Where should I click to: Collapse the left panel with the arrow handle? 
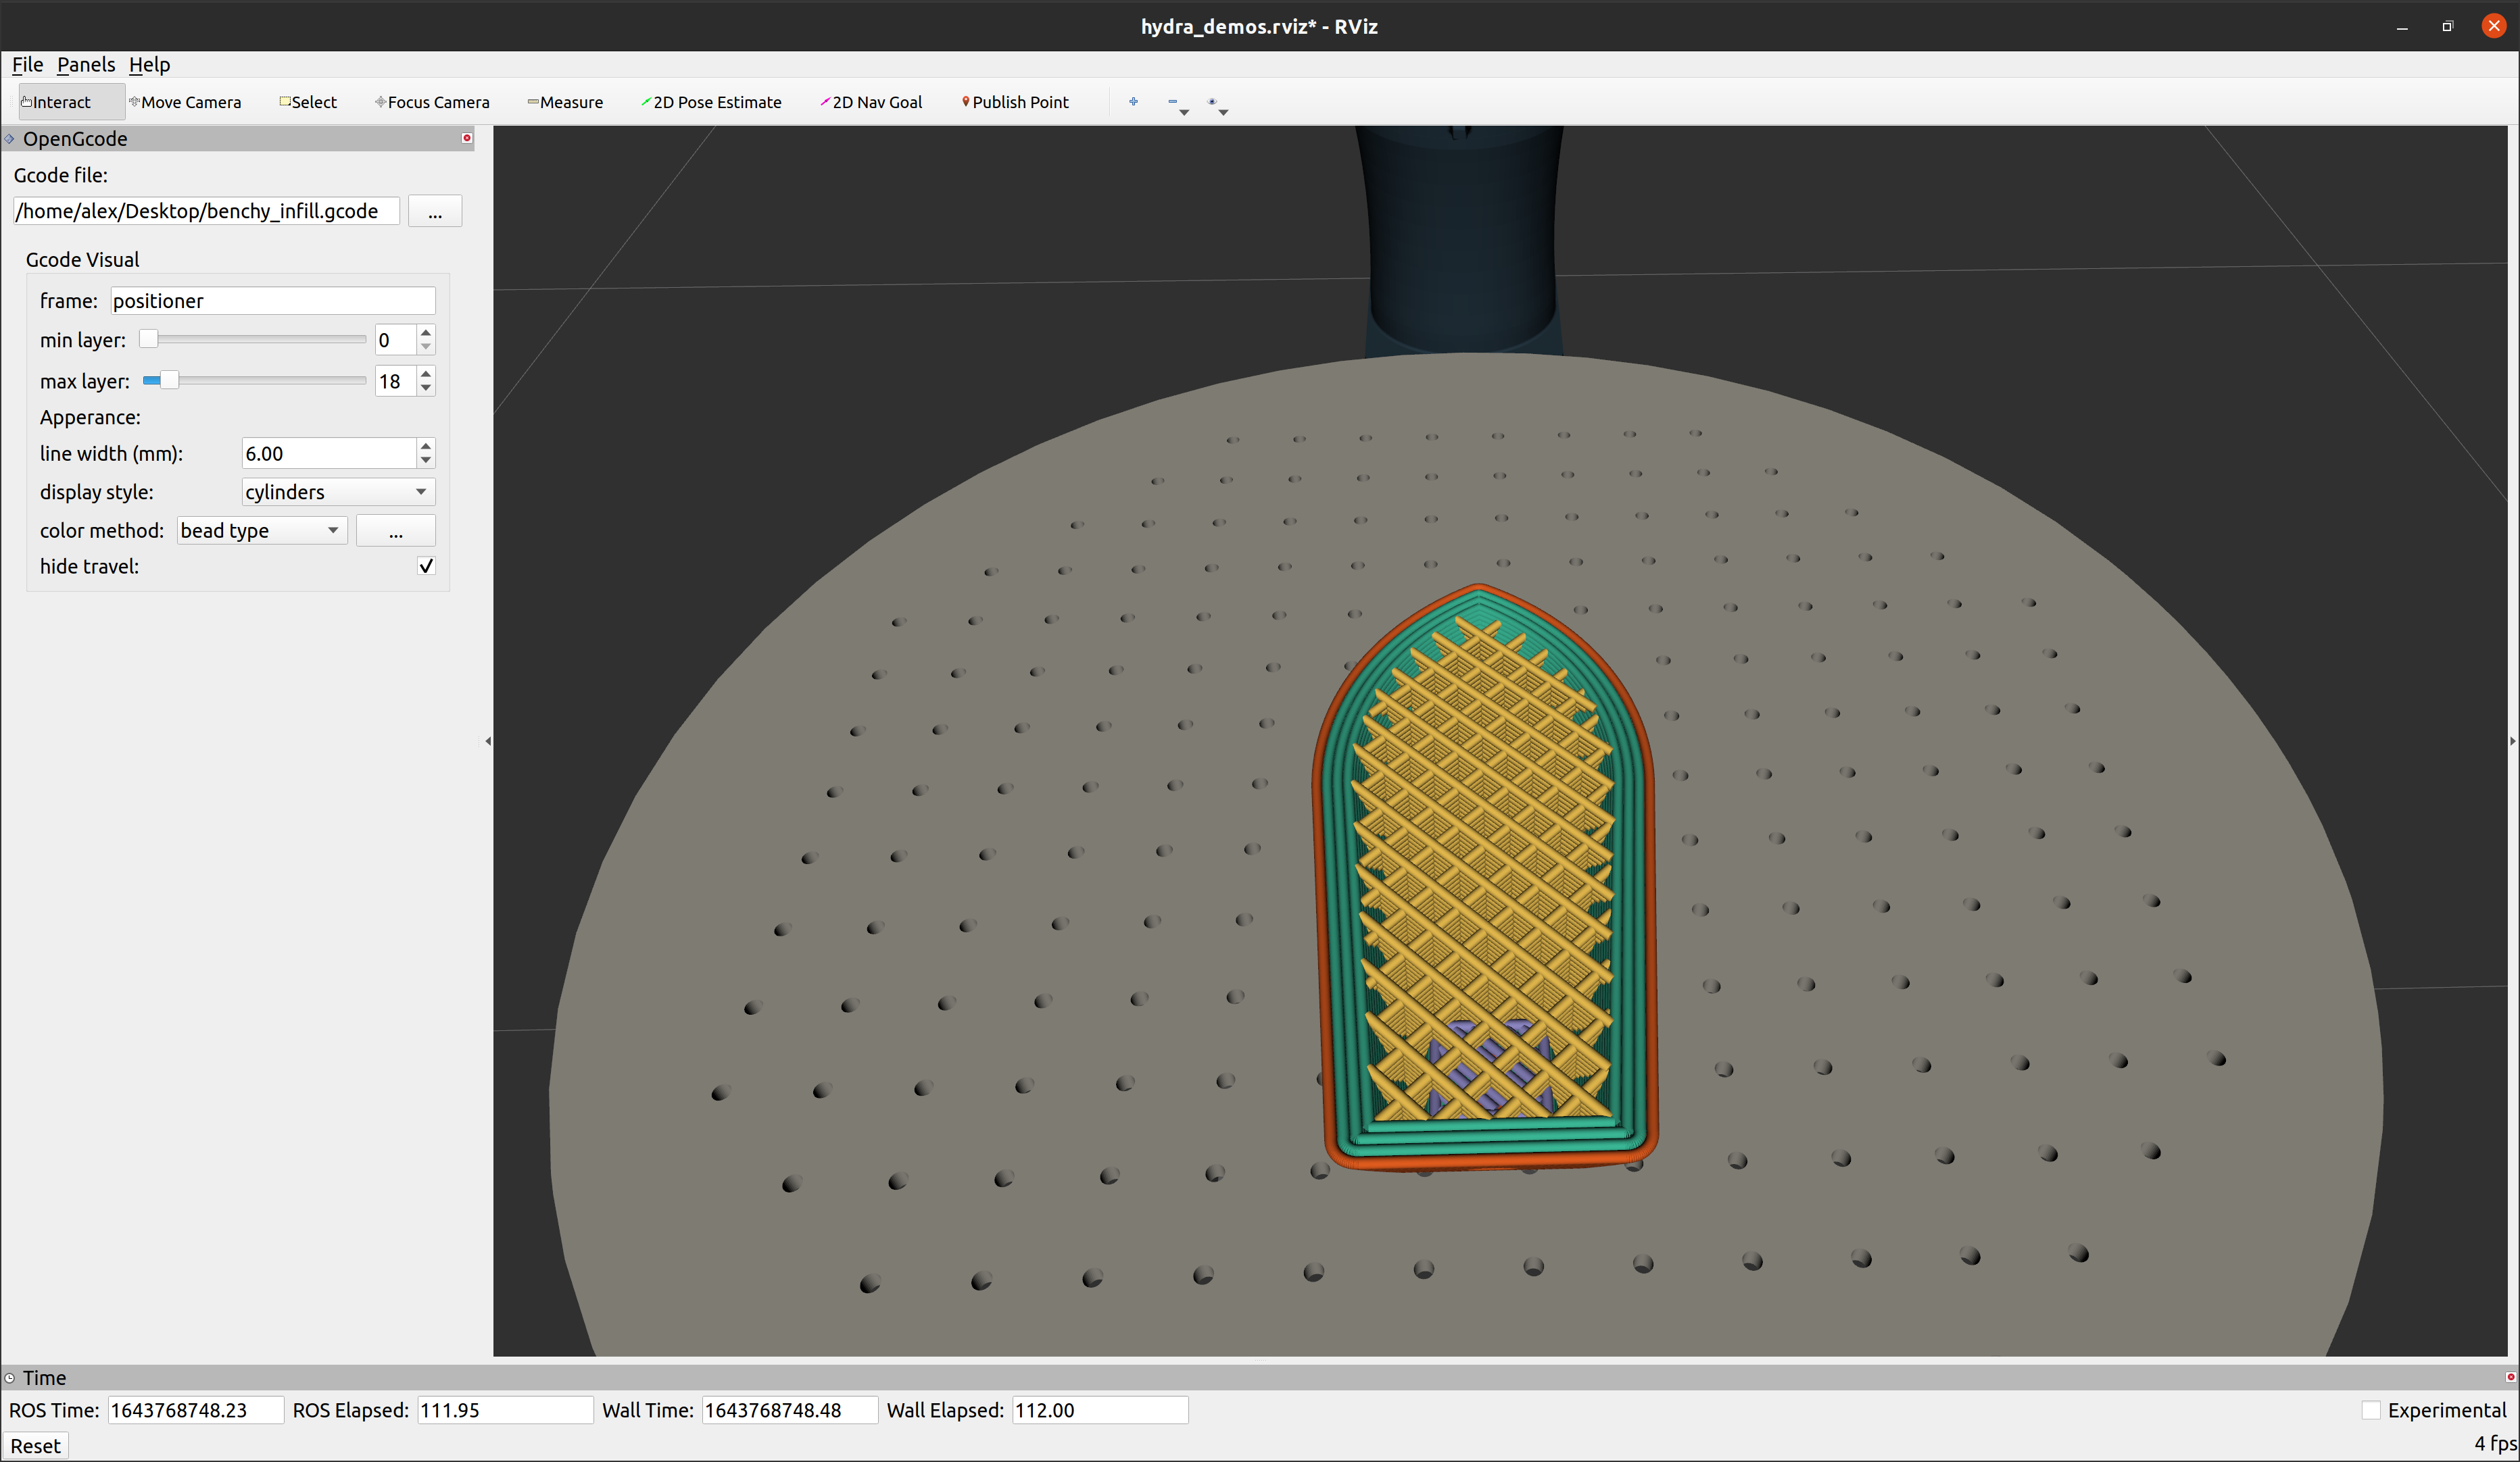pyautogui.click(x=488, y=740)
